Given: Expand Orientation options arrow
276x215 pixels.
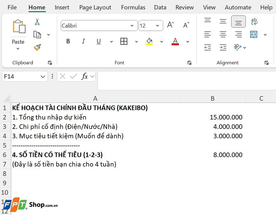Looking at the screenshot, I should point(245,48).
